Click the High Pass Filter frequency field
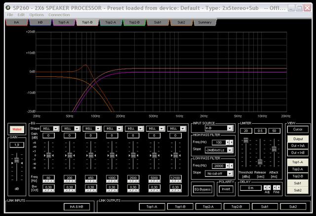316x216 pixels. click(x=218, y=142)
